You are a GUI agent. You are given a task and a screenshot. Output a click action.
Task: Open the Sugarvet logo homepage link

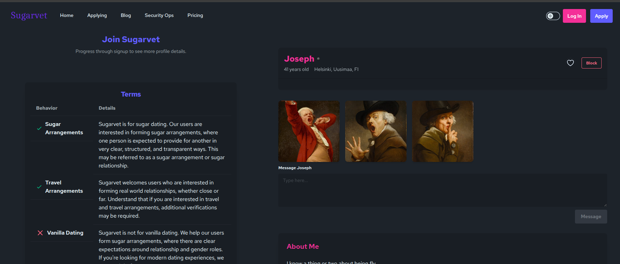[x=29, y=16]
